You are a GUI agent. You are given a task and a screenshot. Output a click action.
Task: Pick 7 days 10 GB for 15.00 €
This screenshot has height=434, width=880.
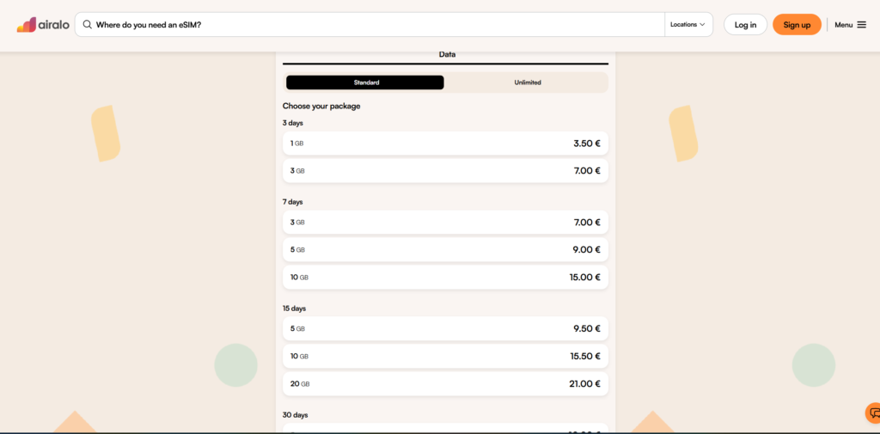pyautogui.click(x=445, y=278)
